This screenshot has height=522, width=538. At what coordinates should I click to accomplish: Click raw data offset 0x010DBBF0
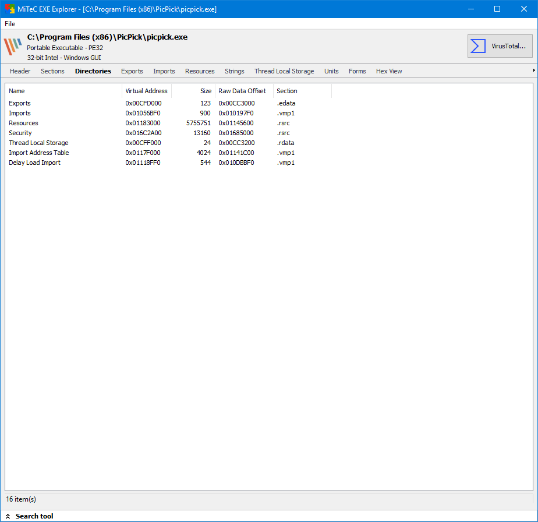tap(236, 163)
